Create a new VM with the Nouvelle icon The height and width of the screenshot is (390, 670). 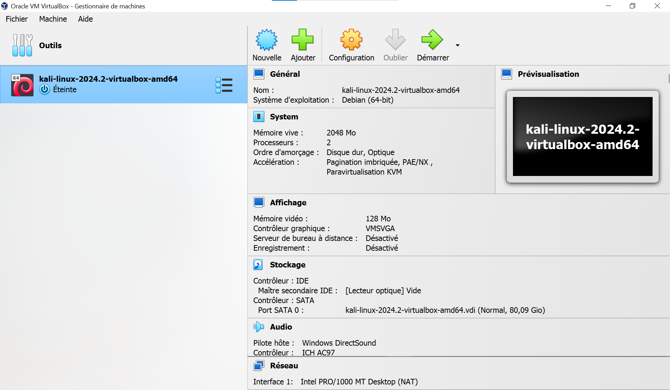[x=266, y=39]
